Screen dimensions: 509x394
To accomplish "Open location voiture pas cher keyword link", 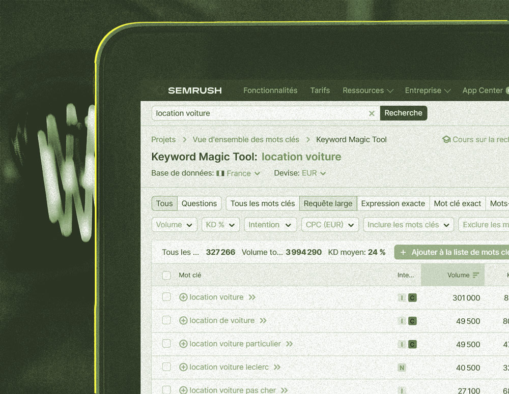I will pos(233,390).
